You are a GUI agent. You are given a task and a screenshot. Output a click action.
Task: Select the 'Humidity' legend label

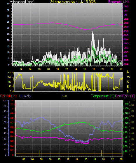(25, 96)
